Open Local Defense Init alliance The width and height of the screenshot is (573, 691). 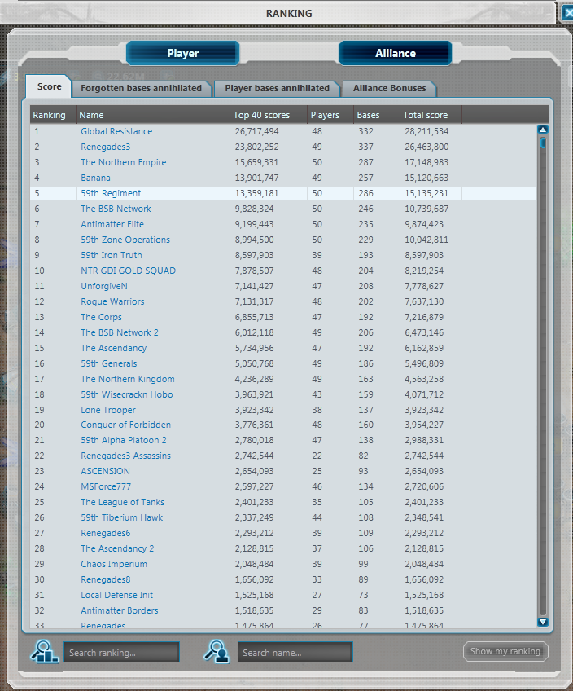pos(117,595)
